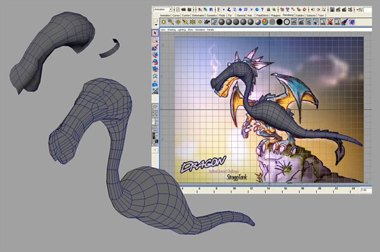The width and height of the screenshot is (380, 252).
Task: Switch to the Curves shelf tab
Action: (176, 15)
